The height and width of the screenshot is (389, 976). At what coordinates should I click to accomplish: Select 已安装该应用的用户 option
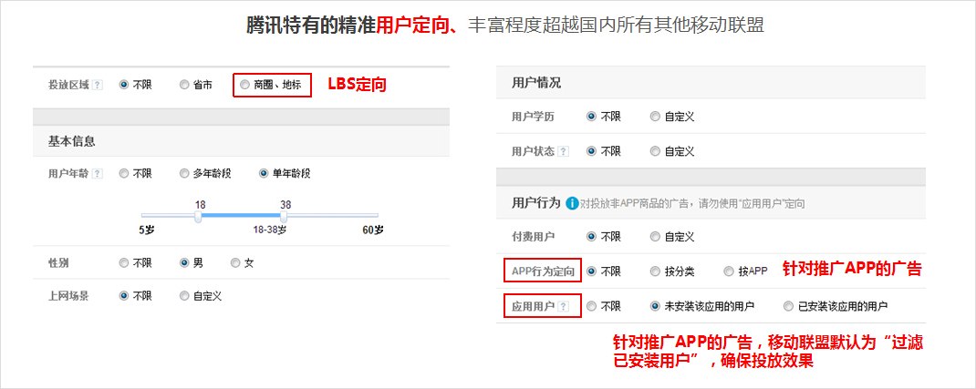pyautogui.click(x=788, y=306)
